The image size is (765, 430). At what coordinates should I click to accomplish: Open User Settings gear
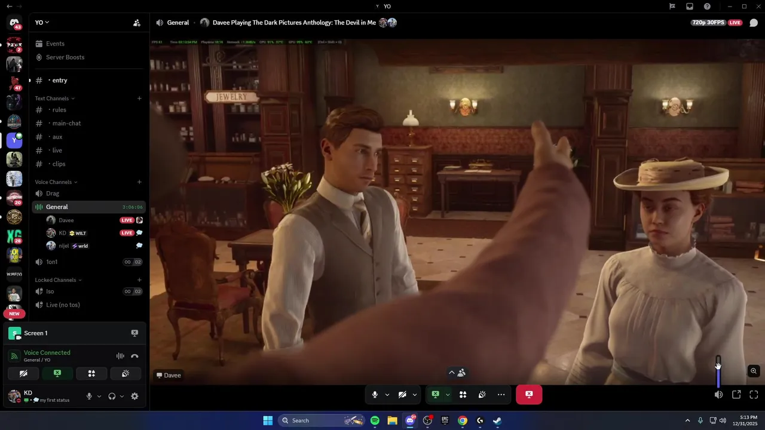tap(134, 396)
